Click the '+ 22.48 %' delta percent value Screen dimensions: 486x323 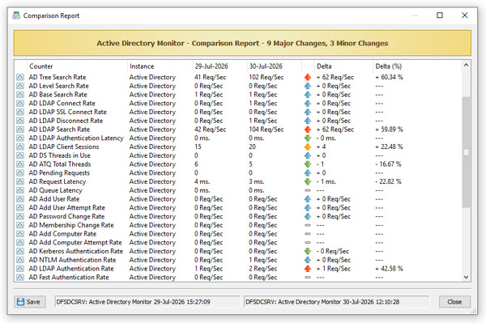pyautogui.click(x=389, y=147)
